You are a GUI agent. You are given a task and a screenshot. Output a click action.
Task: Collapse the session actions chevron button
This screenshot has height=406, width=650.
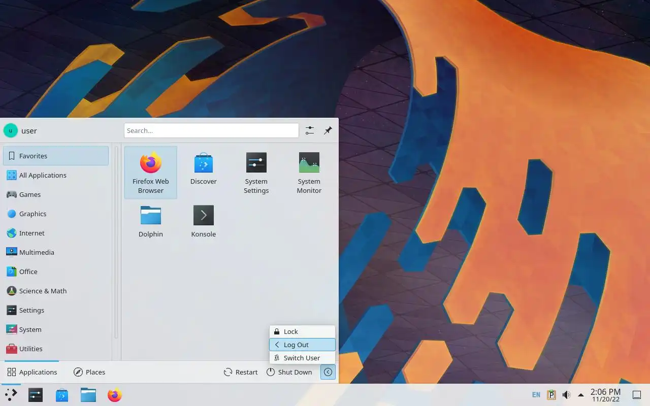pos(328,372)
